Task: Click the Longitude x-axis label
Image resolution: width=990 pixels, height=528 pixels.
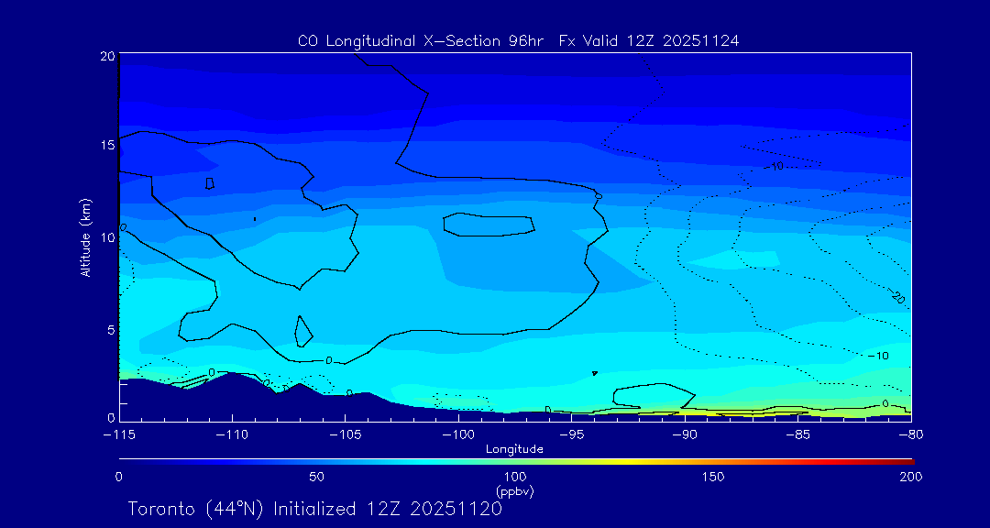Action: click(514, 449)
